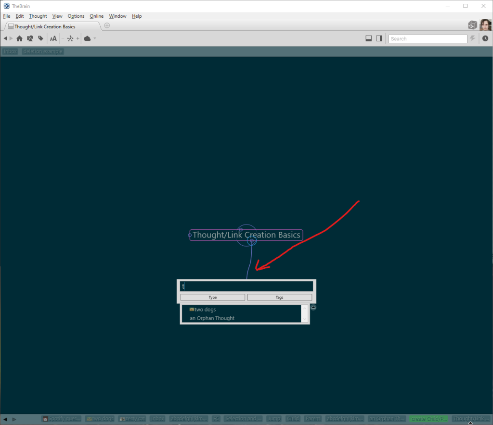Select 'two dogs' from suggestion list
This screenshot has height=425, width=493.
pyautogui.click(x=205, y=310)
